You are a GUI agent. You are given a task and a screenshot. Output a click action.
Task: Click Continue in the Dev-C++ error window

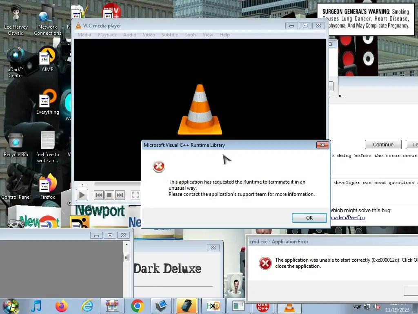pyautogui.click(x=383, y=144)
